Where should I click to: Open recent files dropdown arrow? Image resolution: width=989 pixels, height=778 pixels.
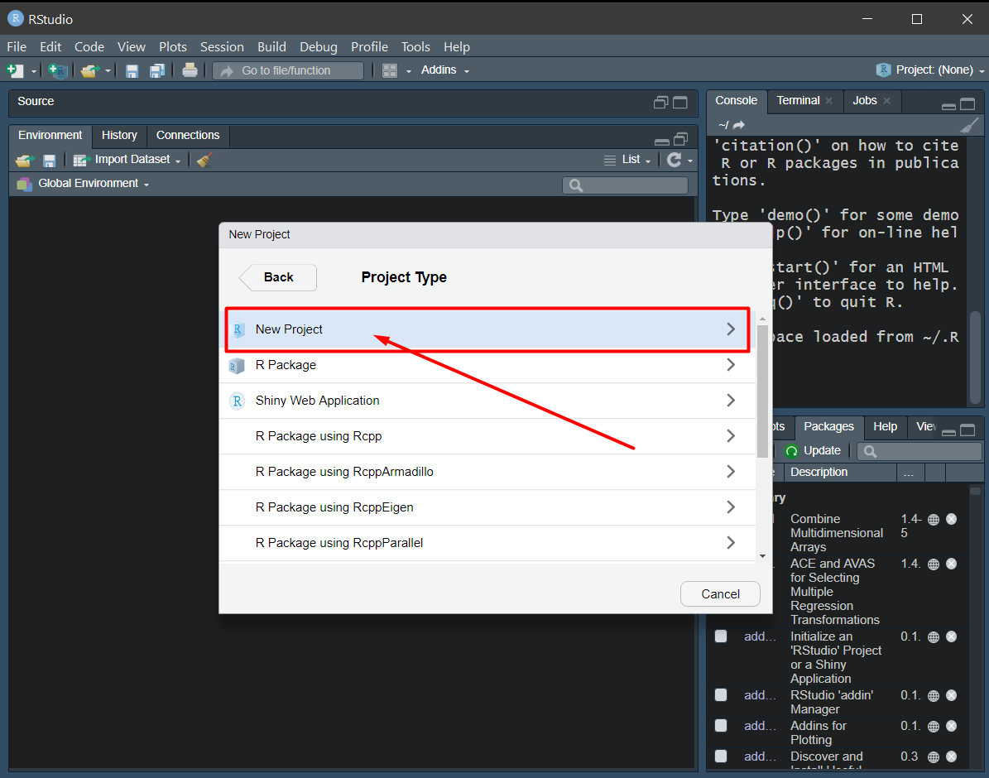click(x=108, y=71)
